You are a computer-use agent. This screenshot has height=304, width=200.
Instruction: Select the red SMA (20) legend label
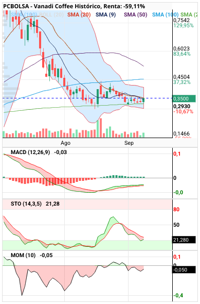point(79,15)
